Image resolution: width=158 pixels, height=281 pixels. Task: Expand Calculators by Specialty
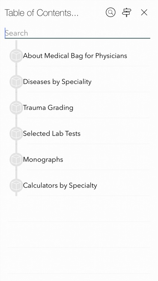[x=60, y=185]
